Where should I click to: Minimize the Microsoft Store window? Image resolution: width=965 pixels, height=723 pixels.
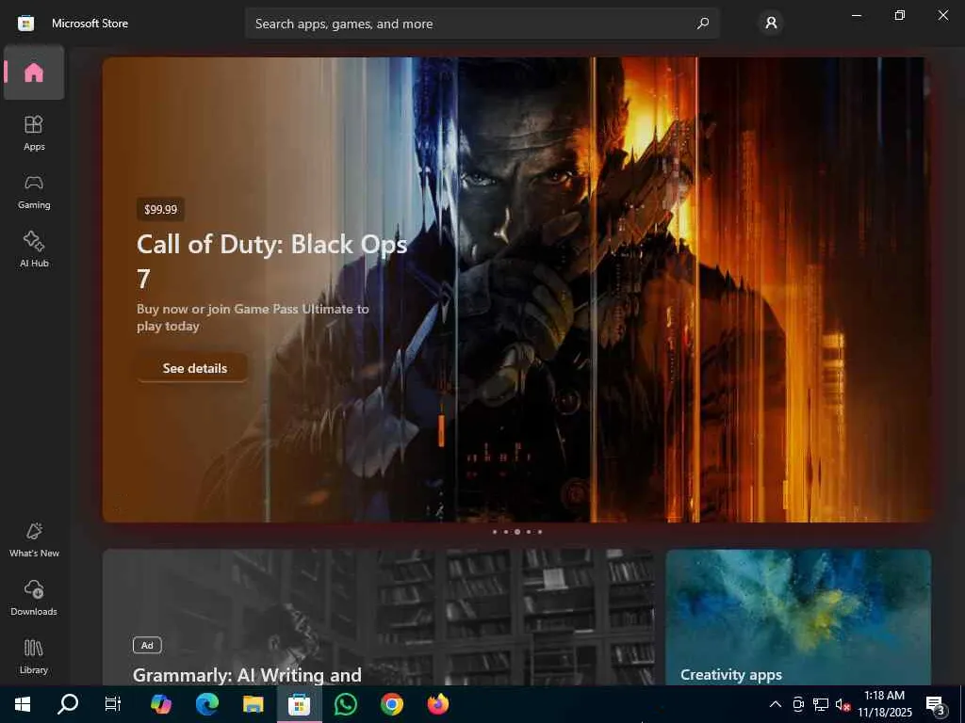[856, 15]
